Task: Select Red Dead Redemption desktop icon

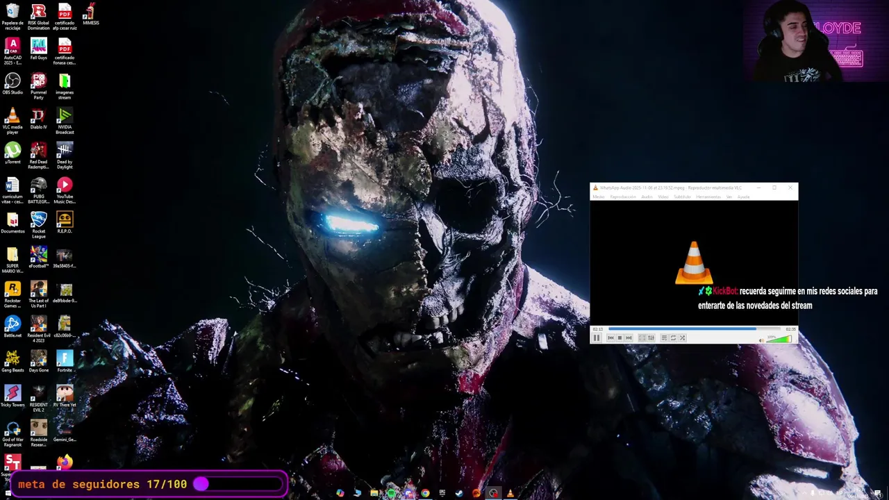Action: click(39, 156)
